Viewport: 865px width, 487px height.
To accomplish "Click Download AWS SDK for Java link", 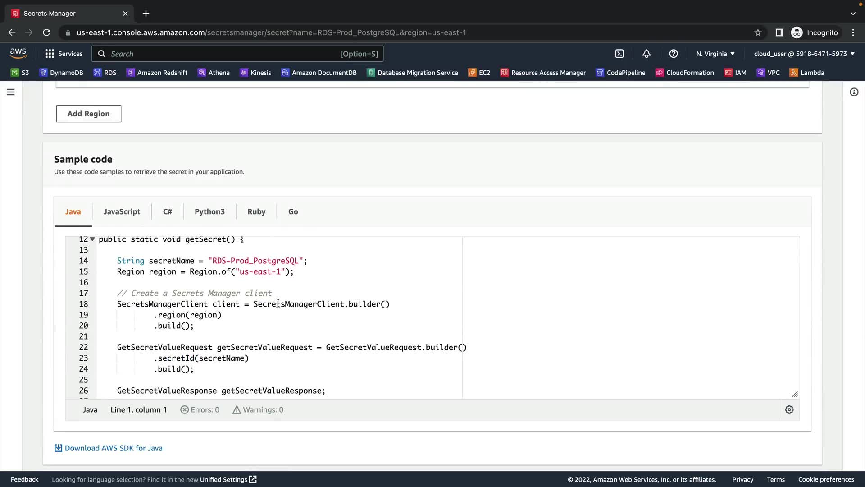I will pyautogui.click(x=113, y=448).
